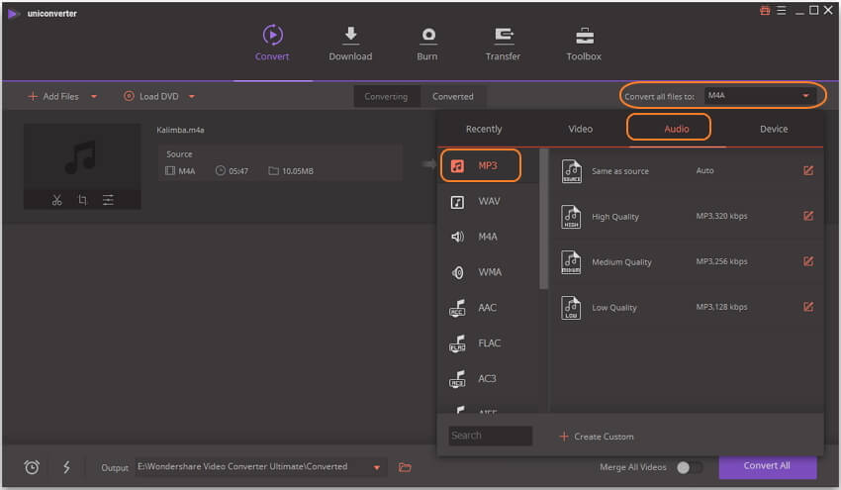Viewport: 841px width, 490px height.
Task: Open the Converting tab
Action: tap(386, 97)
